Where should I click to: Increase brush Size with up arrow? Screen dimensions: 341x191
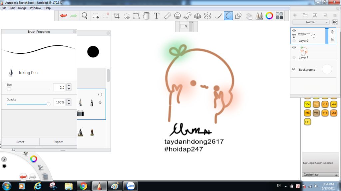coord(69,86)
